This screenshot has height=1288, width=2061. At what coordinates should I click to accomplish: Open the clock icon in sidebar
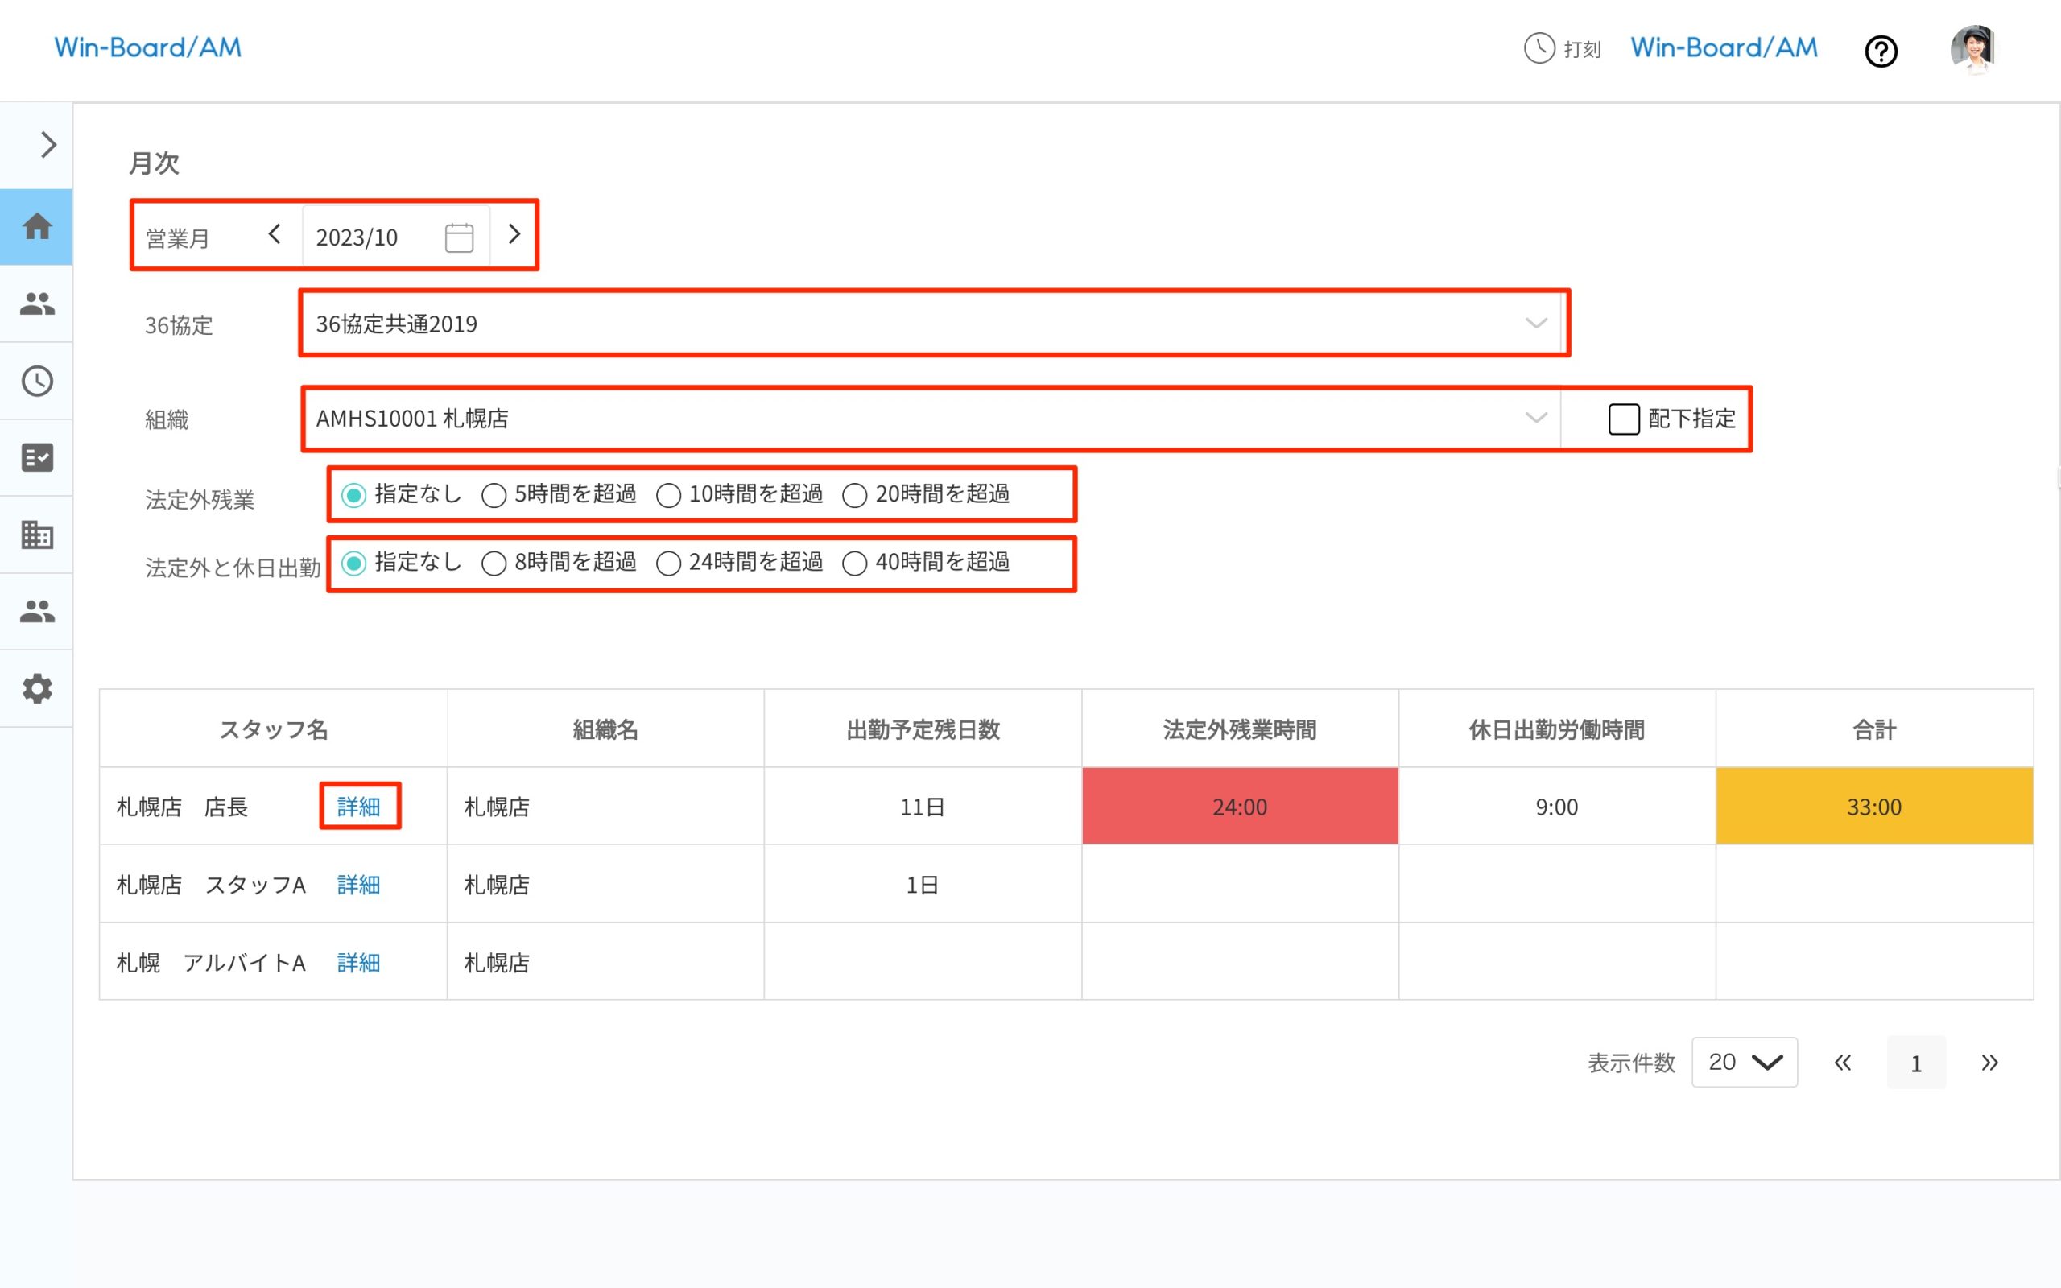(36, 381)
